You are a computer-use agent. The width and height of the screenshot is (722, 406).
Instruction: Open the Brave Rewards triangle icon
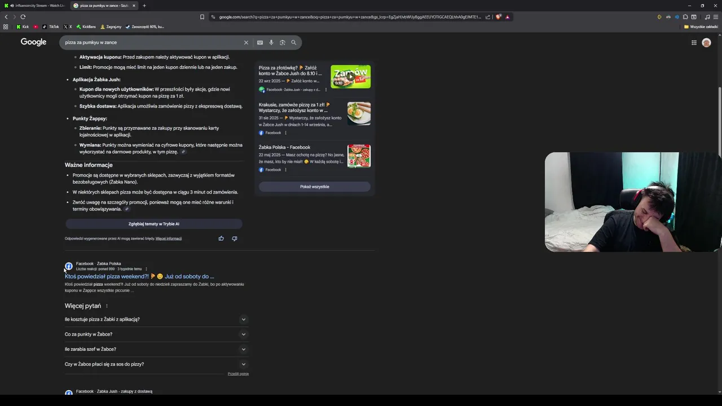tap(508, 17)
